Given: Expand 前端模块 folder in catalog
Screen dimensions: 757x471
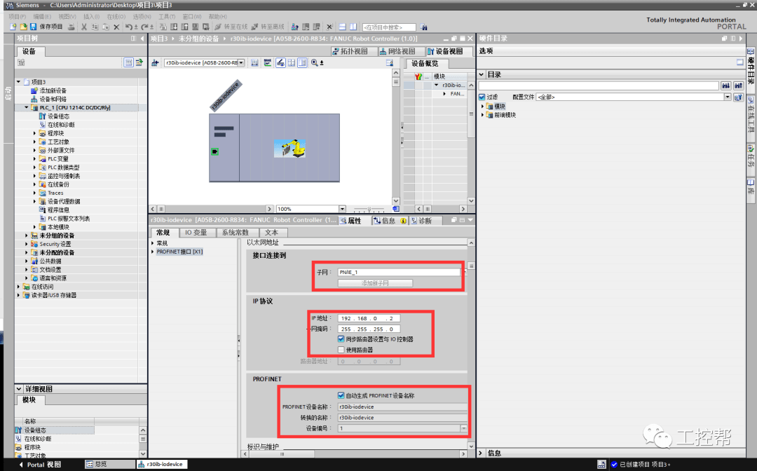Looking at the screenshot, I should coord(482,115).
